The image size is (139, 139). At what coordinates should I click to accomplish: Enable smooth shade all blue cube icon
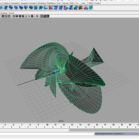(17, 16)
